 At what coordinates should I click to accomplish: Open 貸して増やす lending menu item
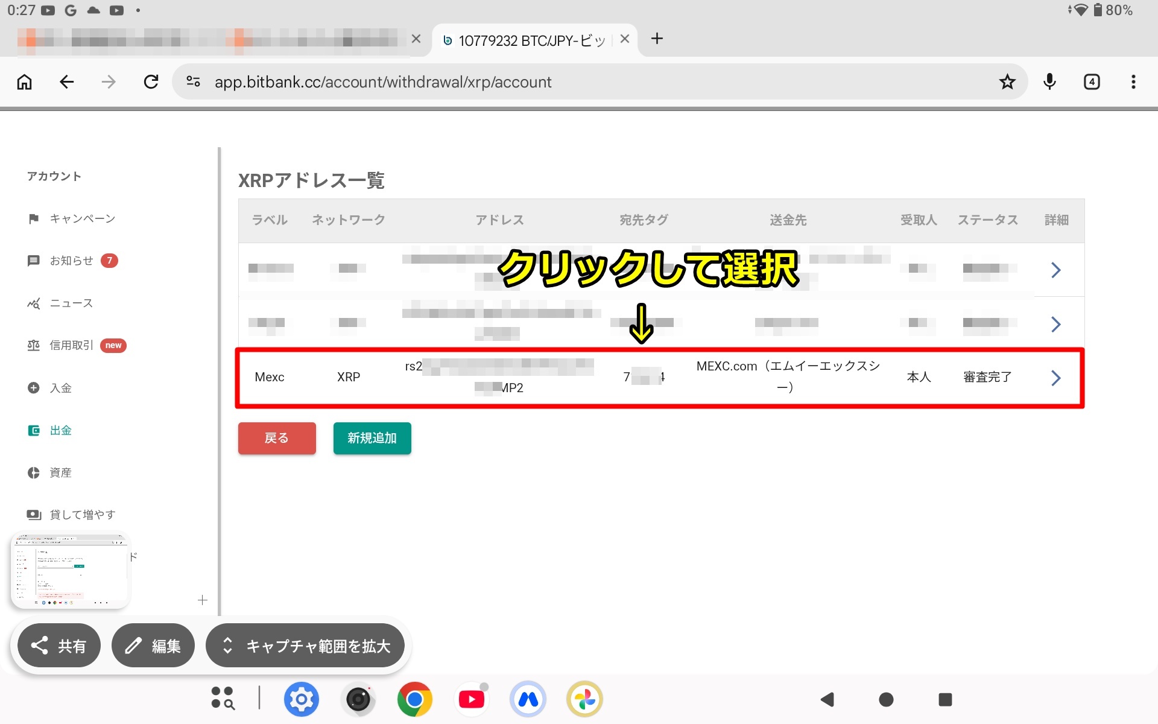[82, 515]
